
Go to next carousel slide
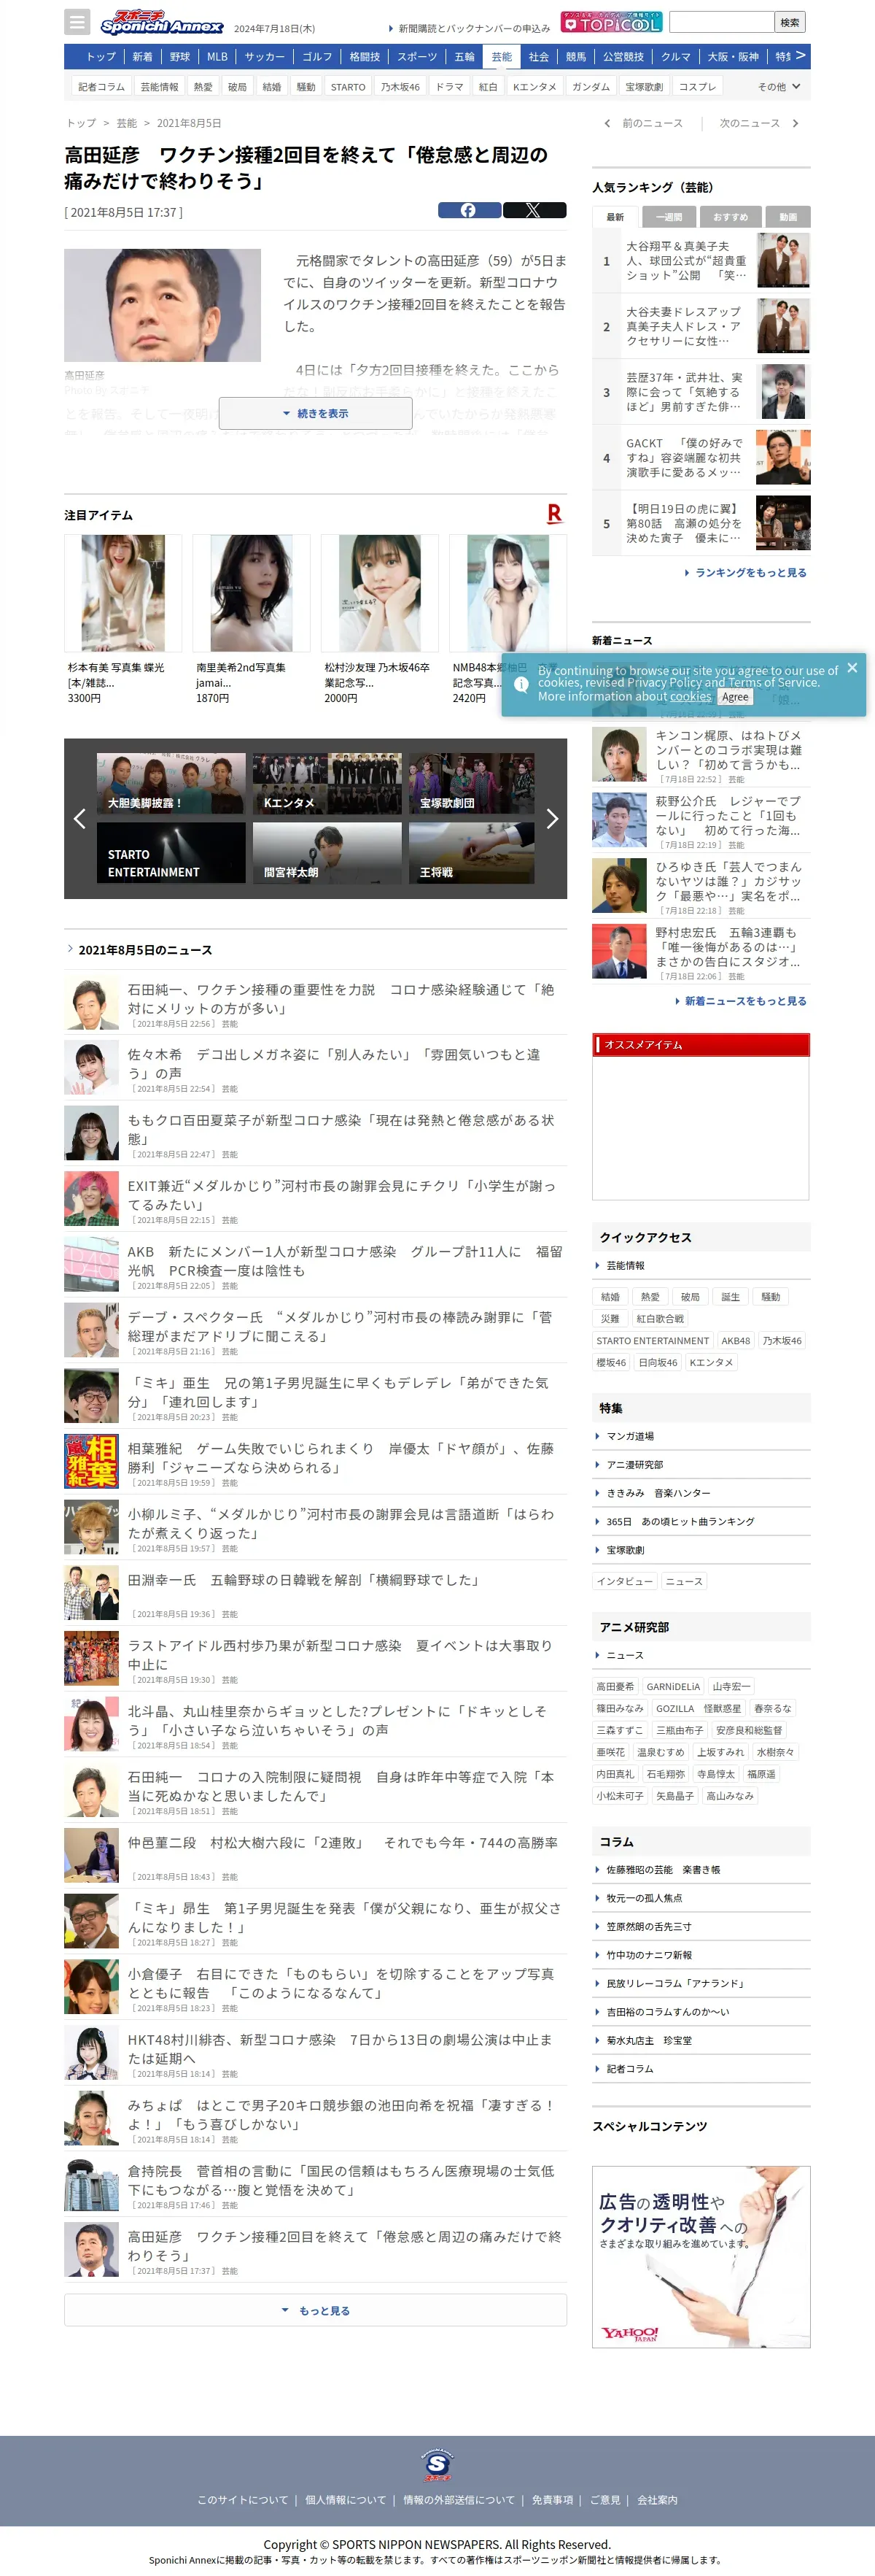(x=551, y=818)
